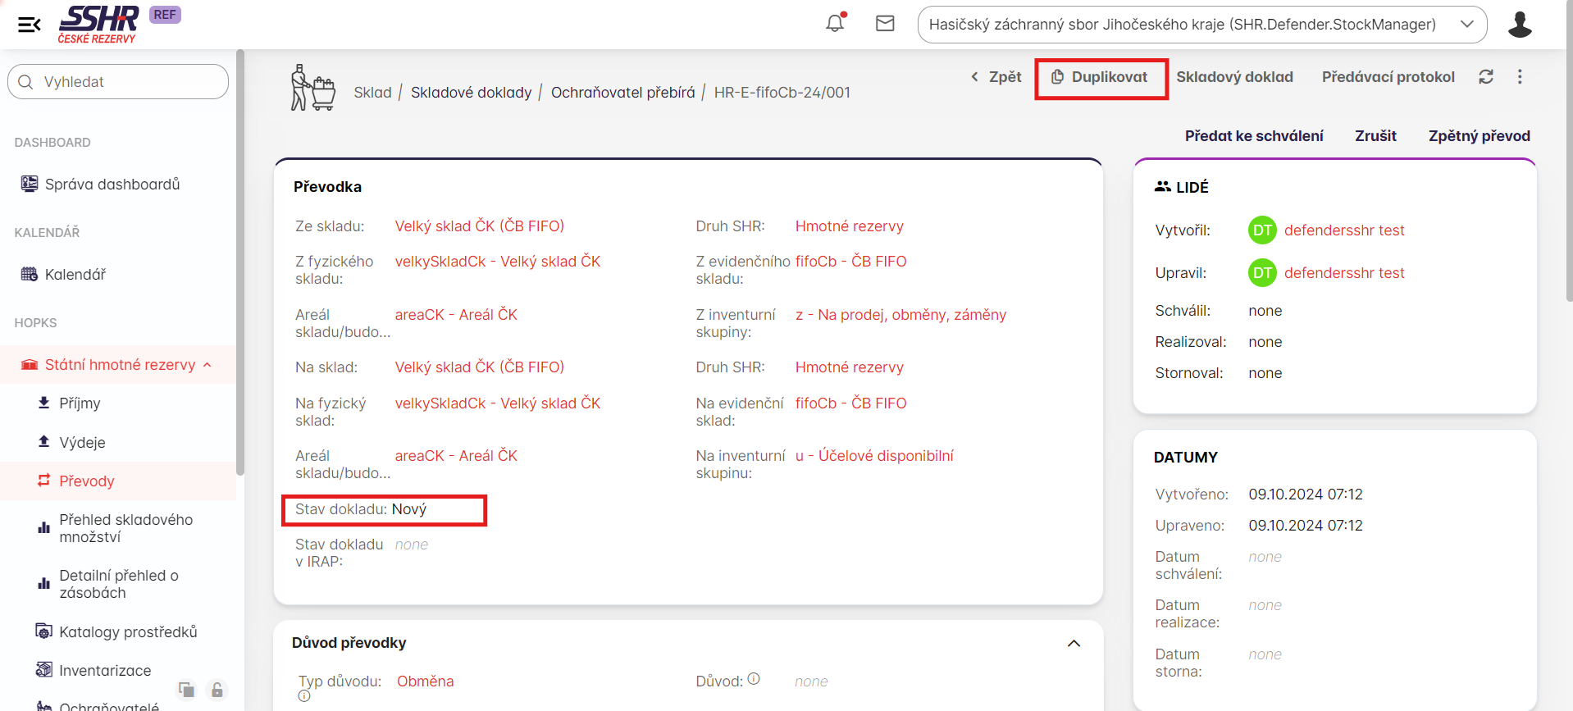
Task: Open Příjmy in the sidebar
Action: 80,403
